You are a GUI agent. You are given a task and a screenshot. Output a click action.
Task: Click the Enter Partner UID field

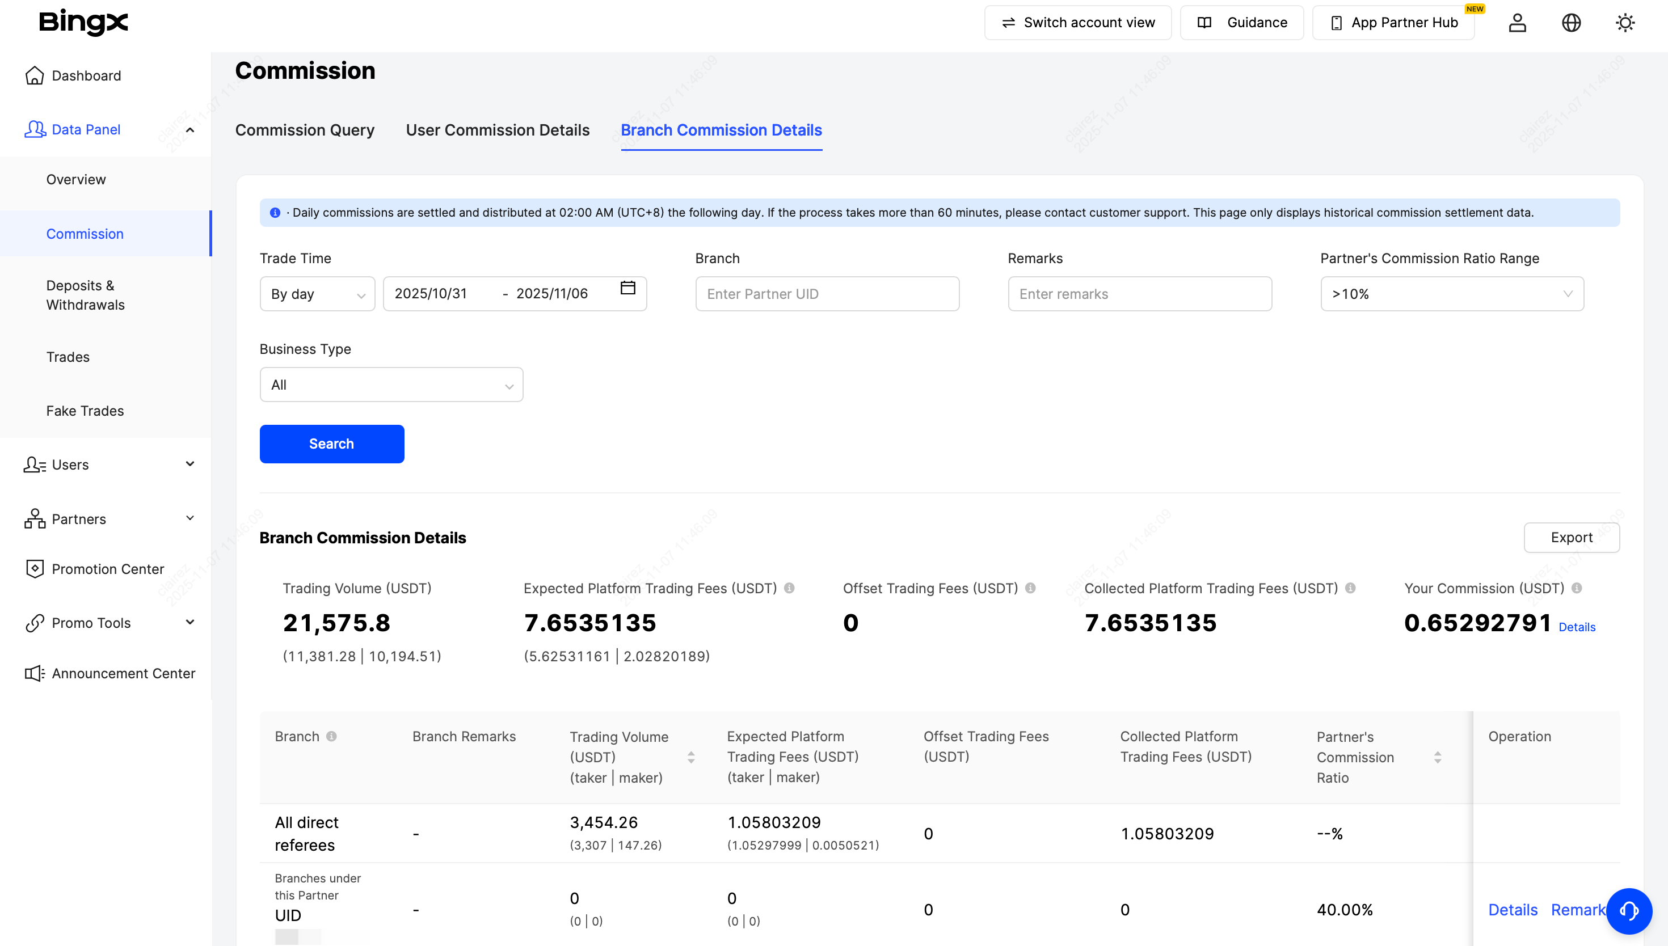[827, 294]
